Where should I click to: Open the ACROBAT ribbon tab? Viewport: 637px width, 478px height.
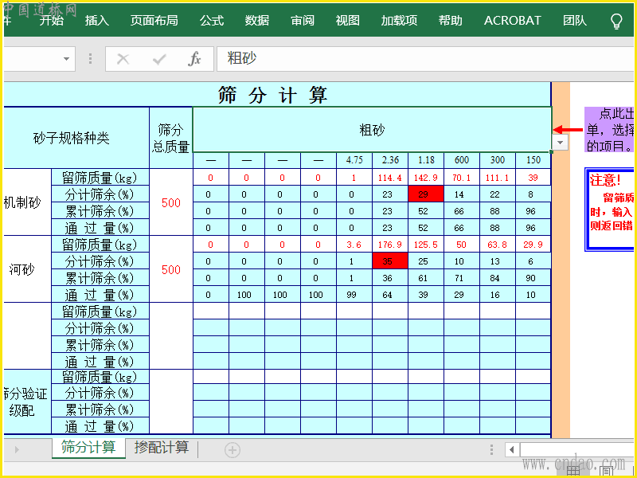point(512,21)
